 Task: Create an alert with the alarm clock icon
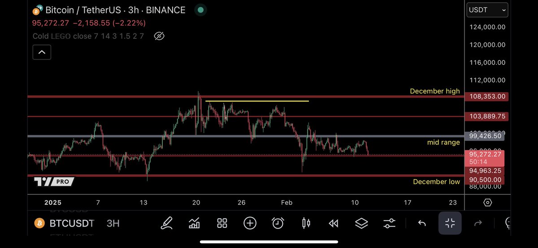pyautogui.click(x=278, y=223)
